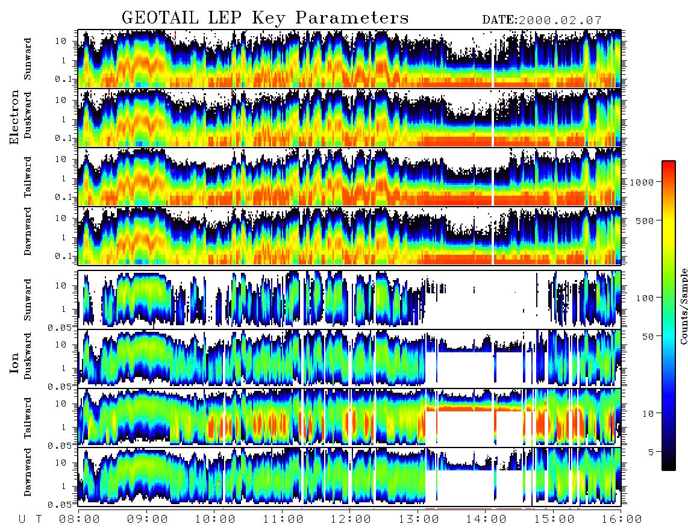The image size is (688, 530).
Task: Click the title "GEOTAIL LEP Key Parameters"
Action: tap(265, 18)
